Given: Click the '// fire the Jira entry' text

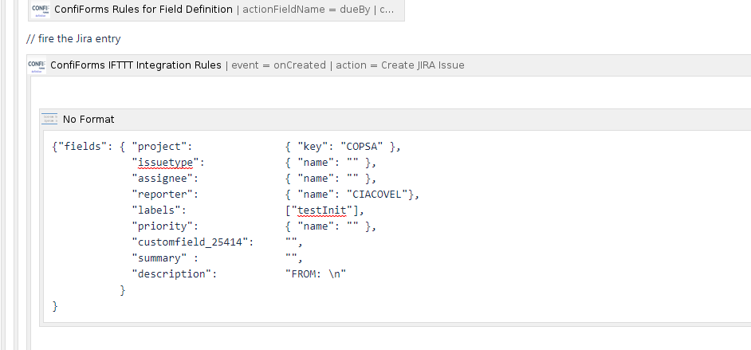Looking at the screenshot, I should (x=73, y=39).
